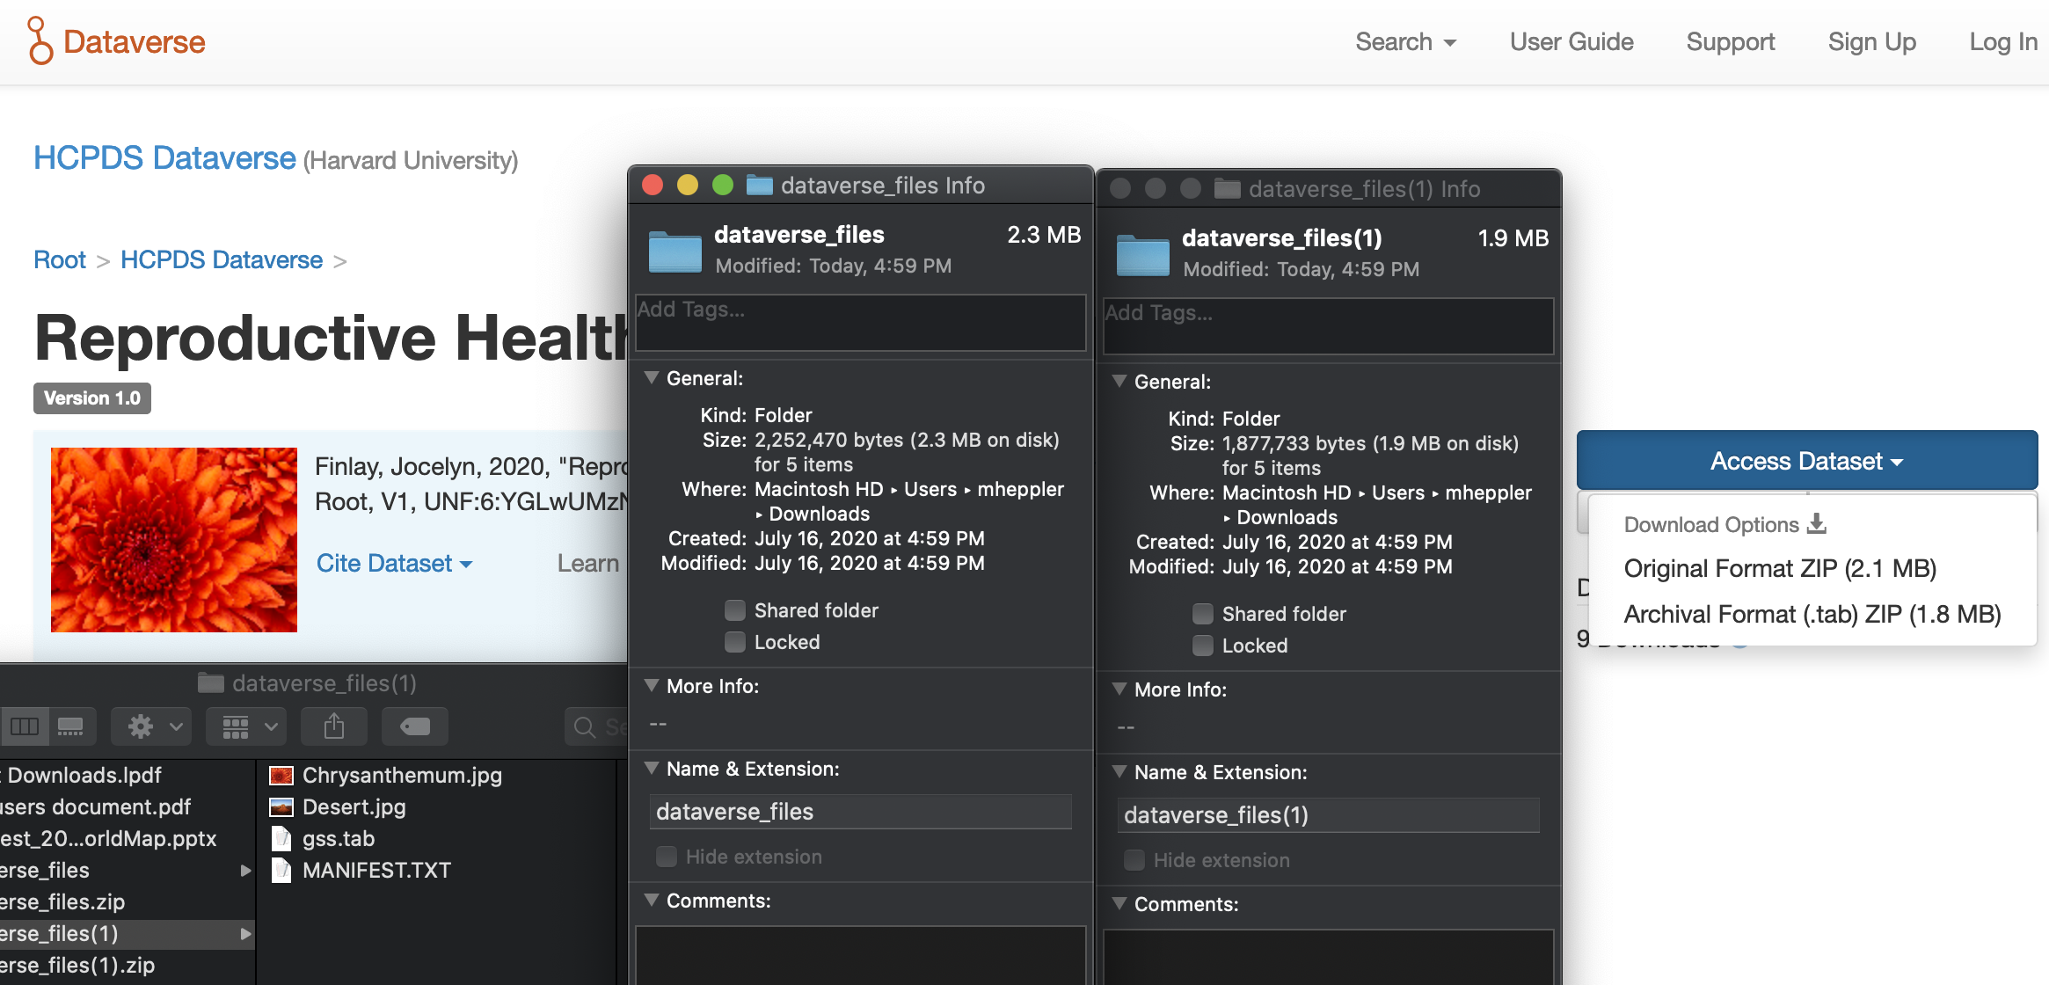Click name field containing dataverse_files
This screenshot has width=2049, height=985.
[x=860, y=811]
